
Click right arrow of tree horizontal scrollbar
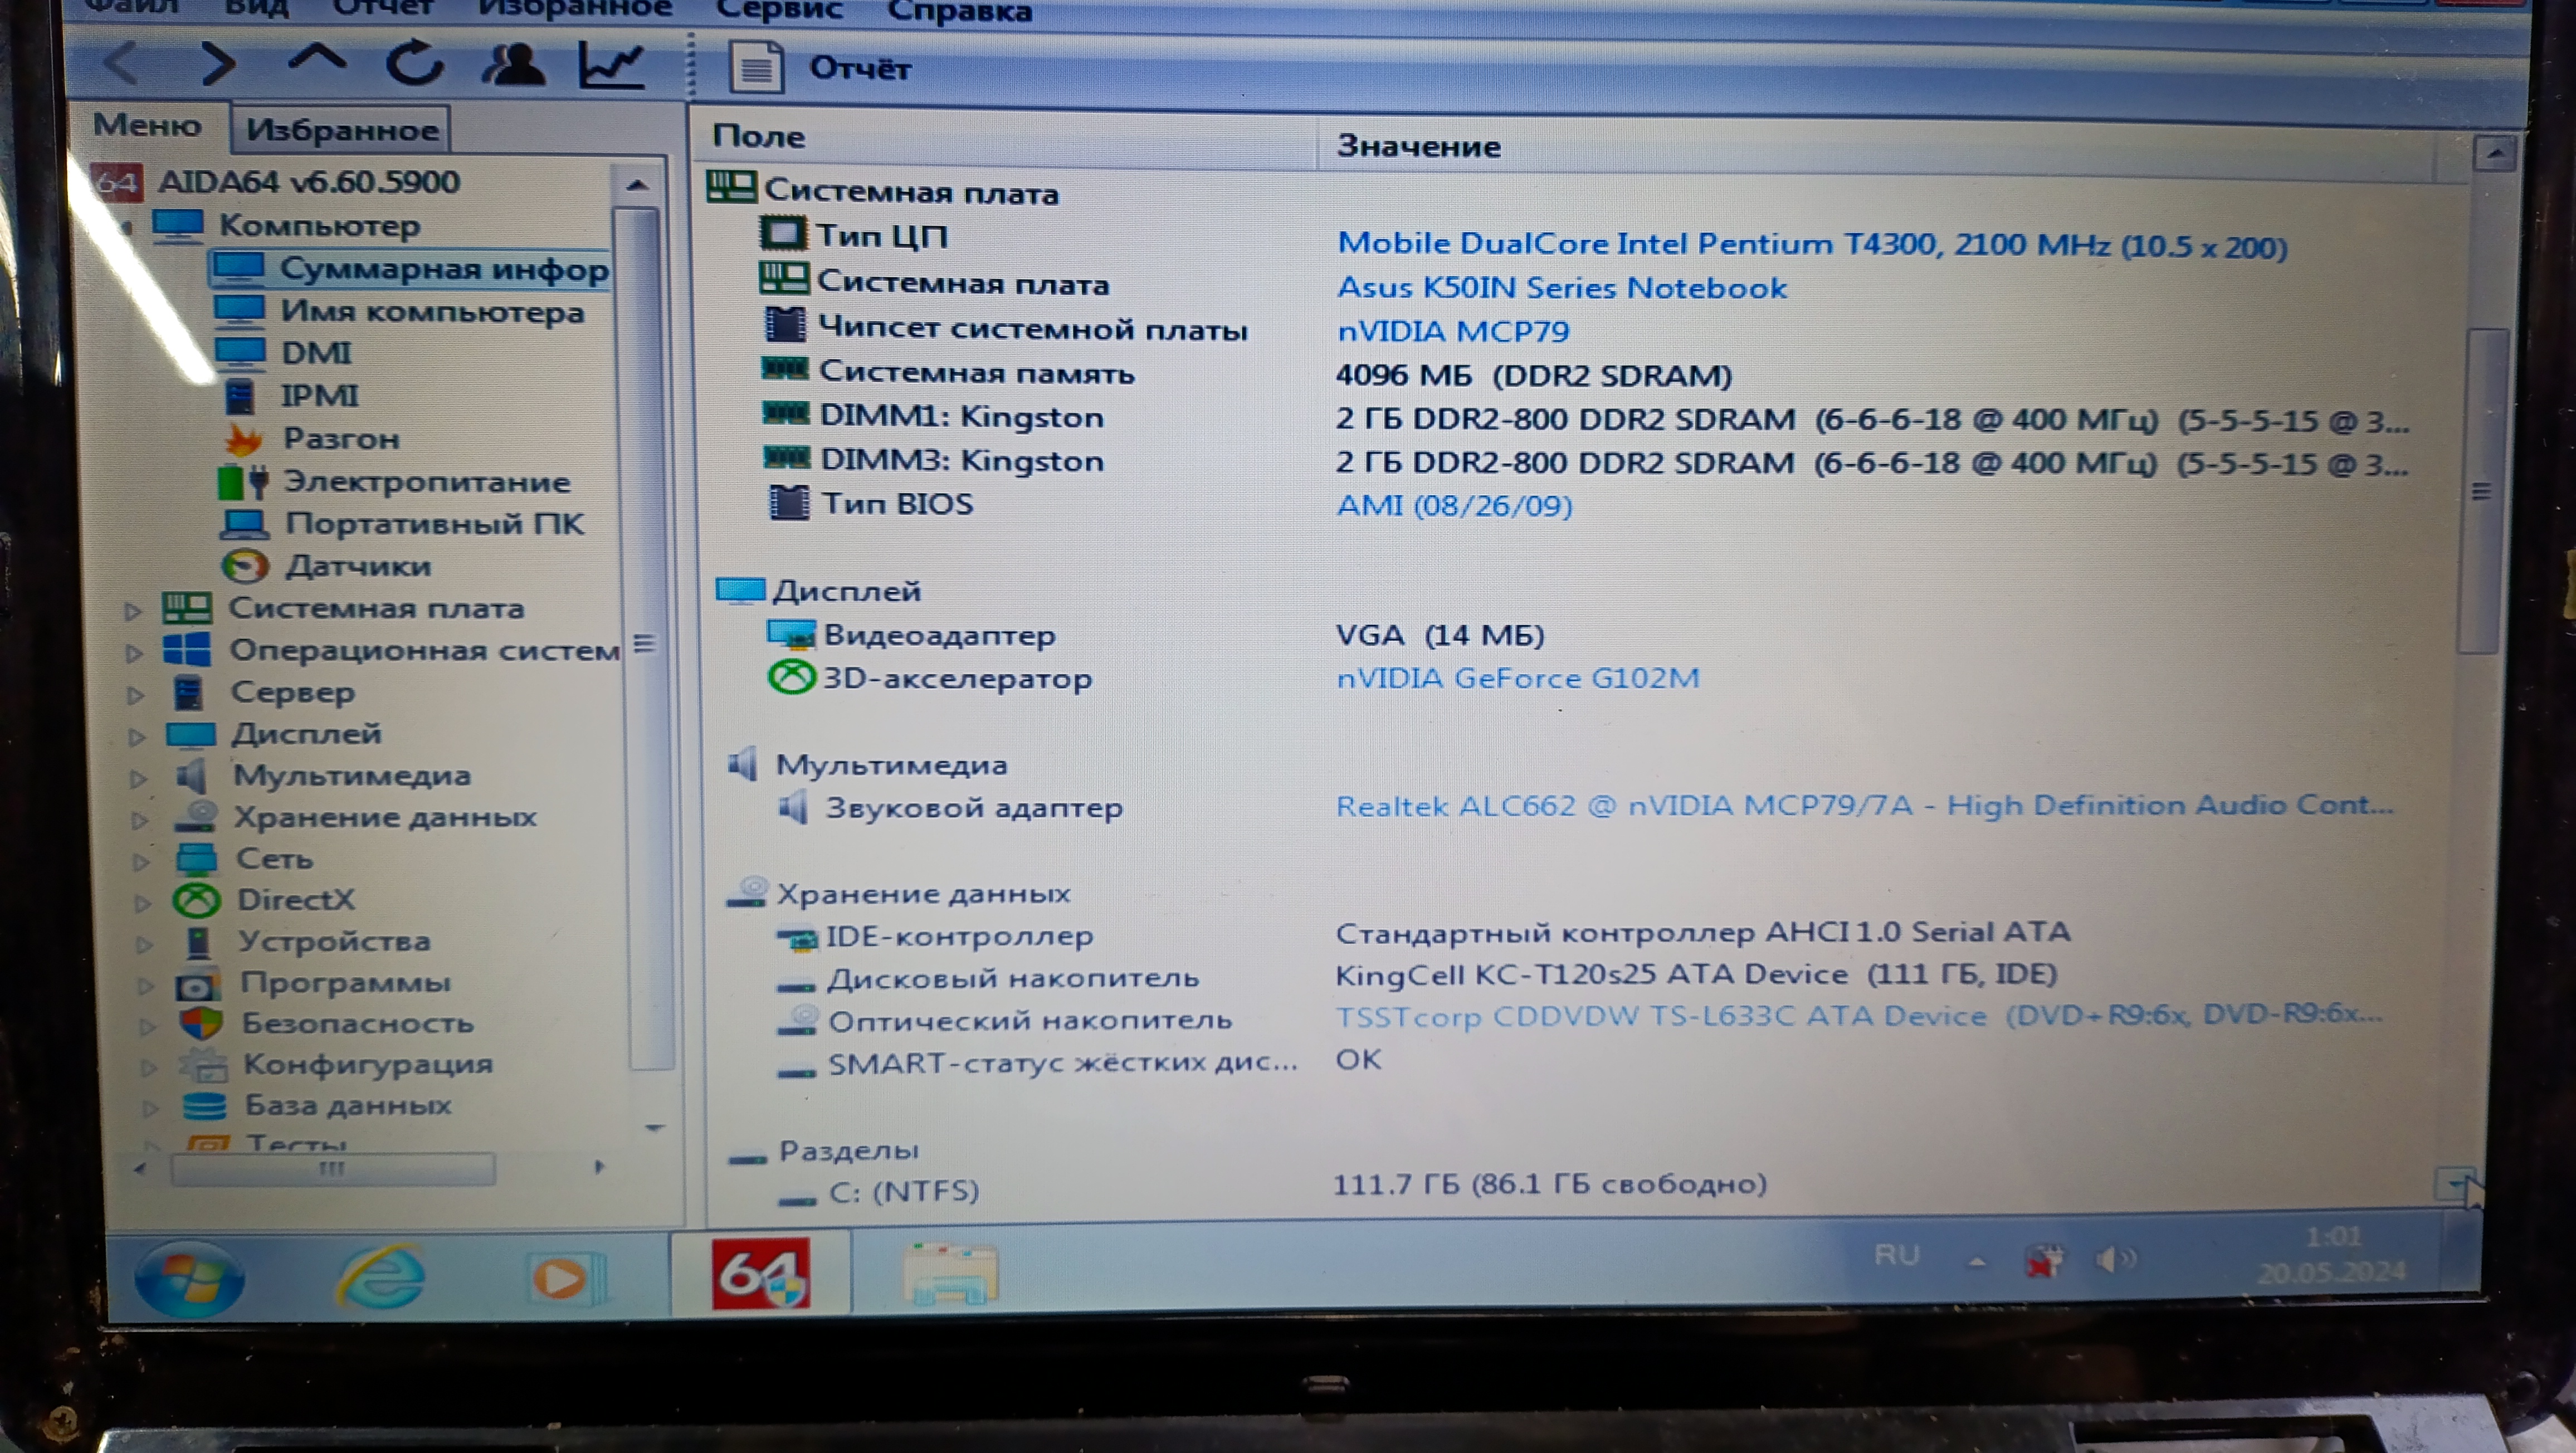599,1167
